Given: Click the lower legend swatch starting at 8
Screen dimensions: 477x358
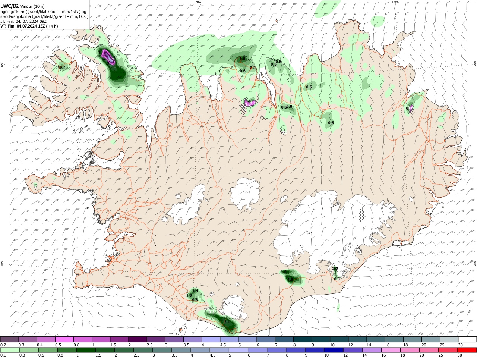Looking at the screenshot, I should [x=295, y=350].
